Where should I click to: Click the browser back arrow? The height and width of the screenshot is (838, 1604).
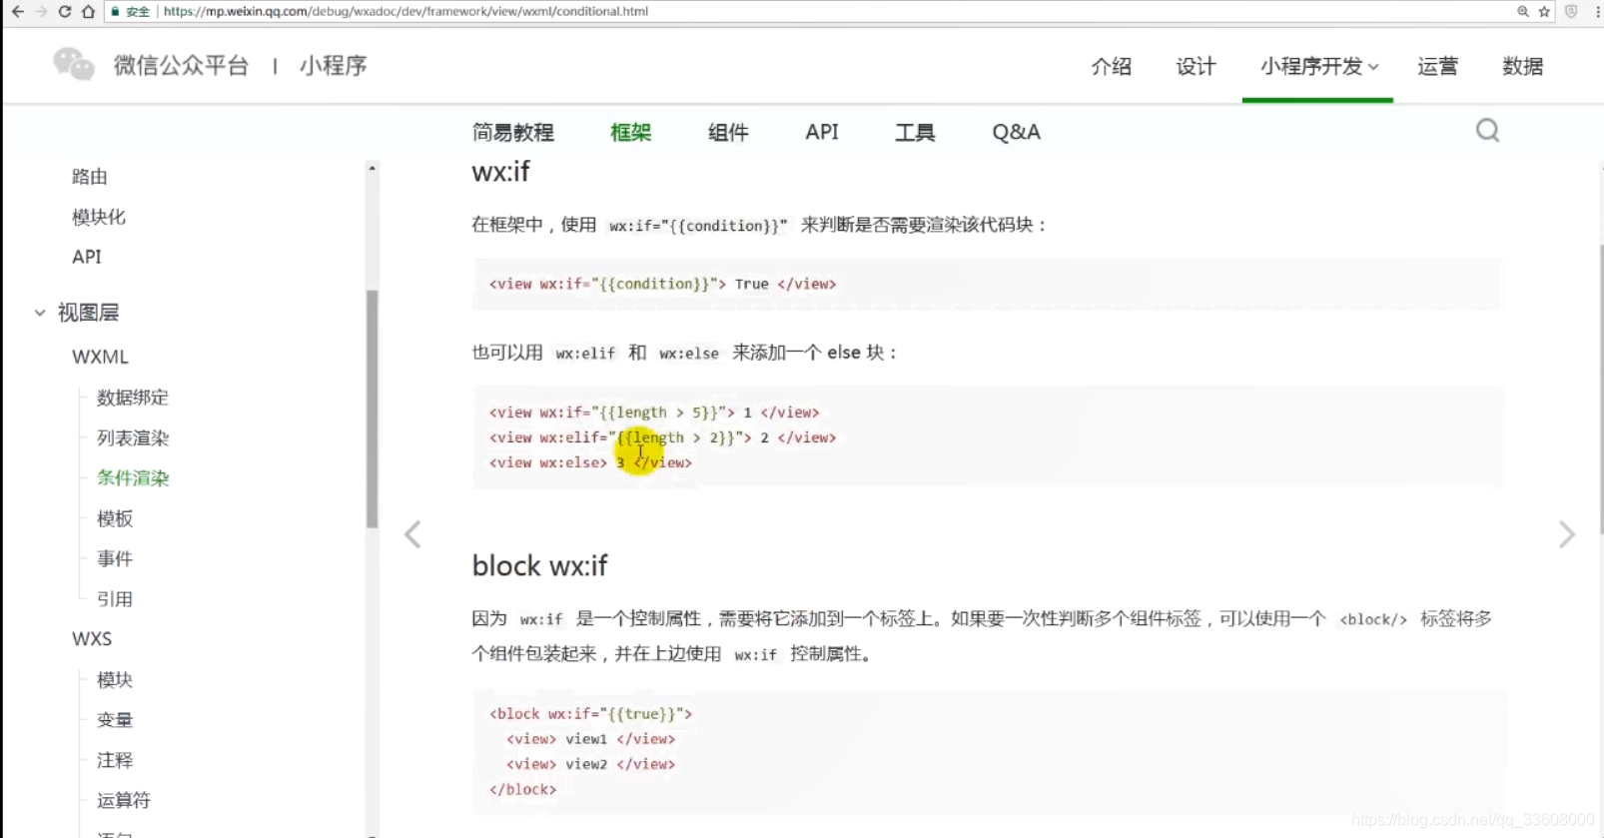17,12
